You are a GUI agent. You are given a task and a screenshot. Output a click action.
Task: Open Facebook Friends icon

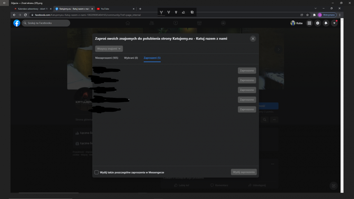(x=152, y=23)
